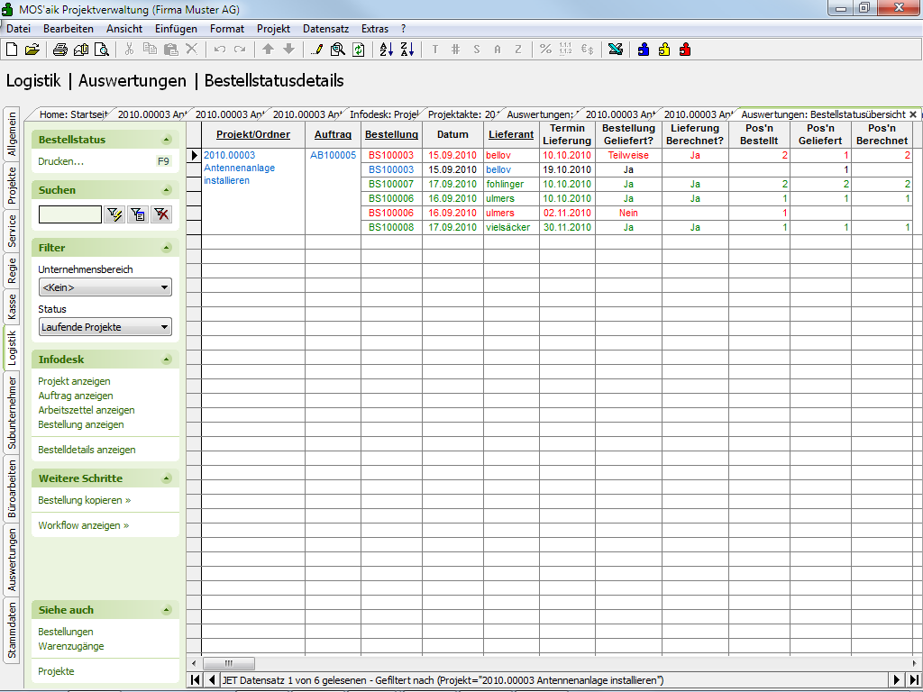Refresh data with the green arrows icon
The image size is (923, 692).
(x=359, y=50)
